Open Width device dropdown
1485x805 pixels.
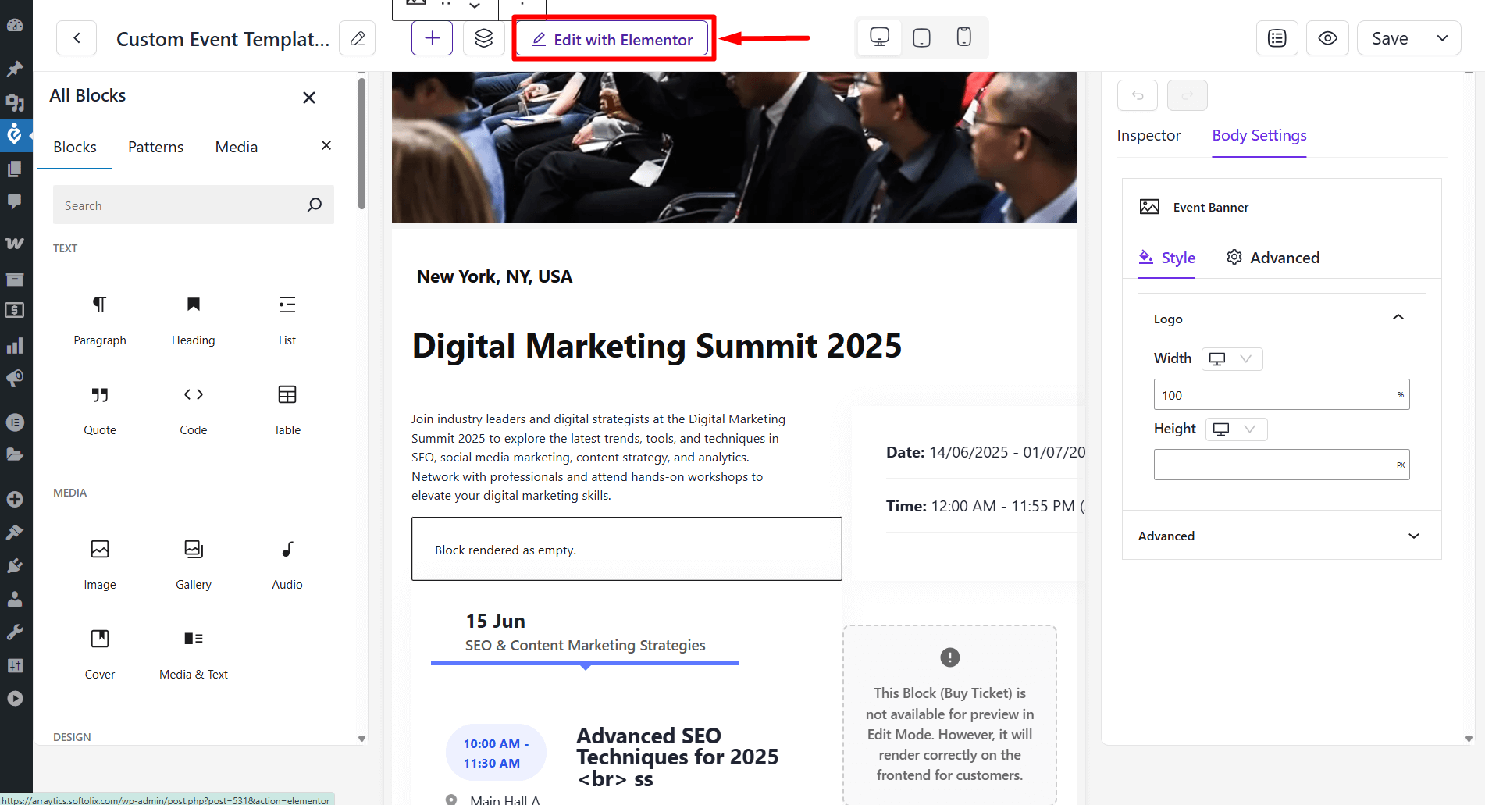click(x=1232, y=358)
